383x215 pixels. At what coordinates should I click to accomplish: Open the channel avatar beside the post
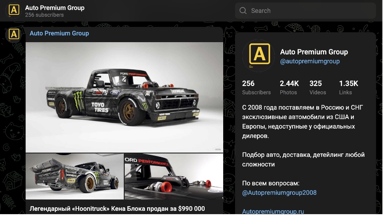click(x=14, y=35)
